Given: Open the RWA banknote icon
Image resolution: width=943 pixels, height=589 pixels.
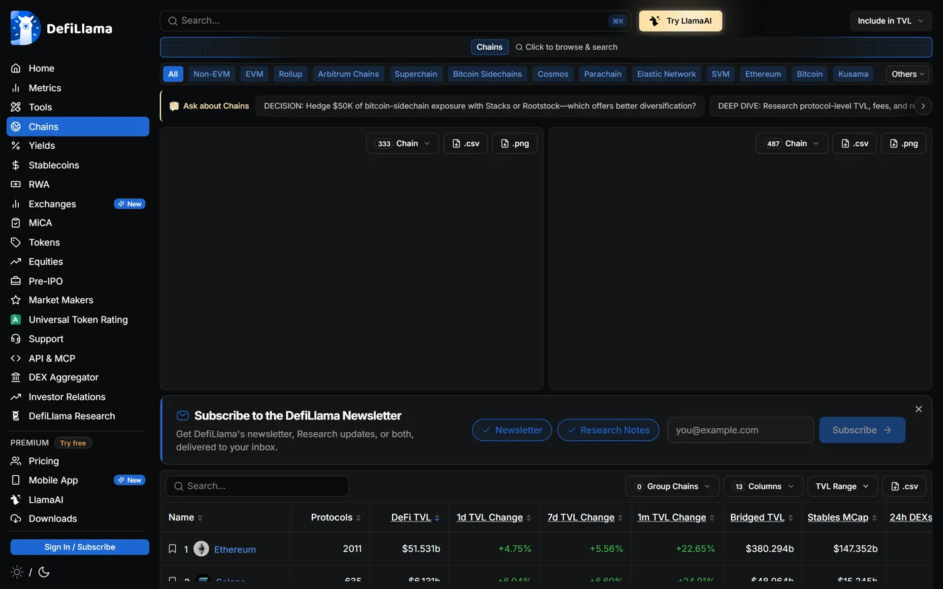Looking at the screenshot, I should [16, 184].
